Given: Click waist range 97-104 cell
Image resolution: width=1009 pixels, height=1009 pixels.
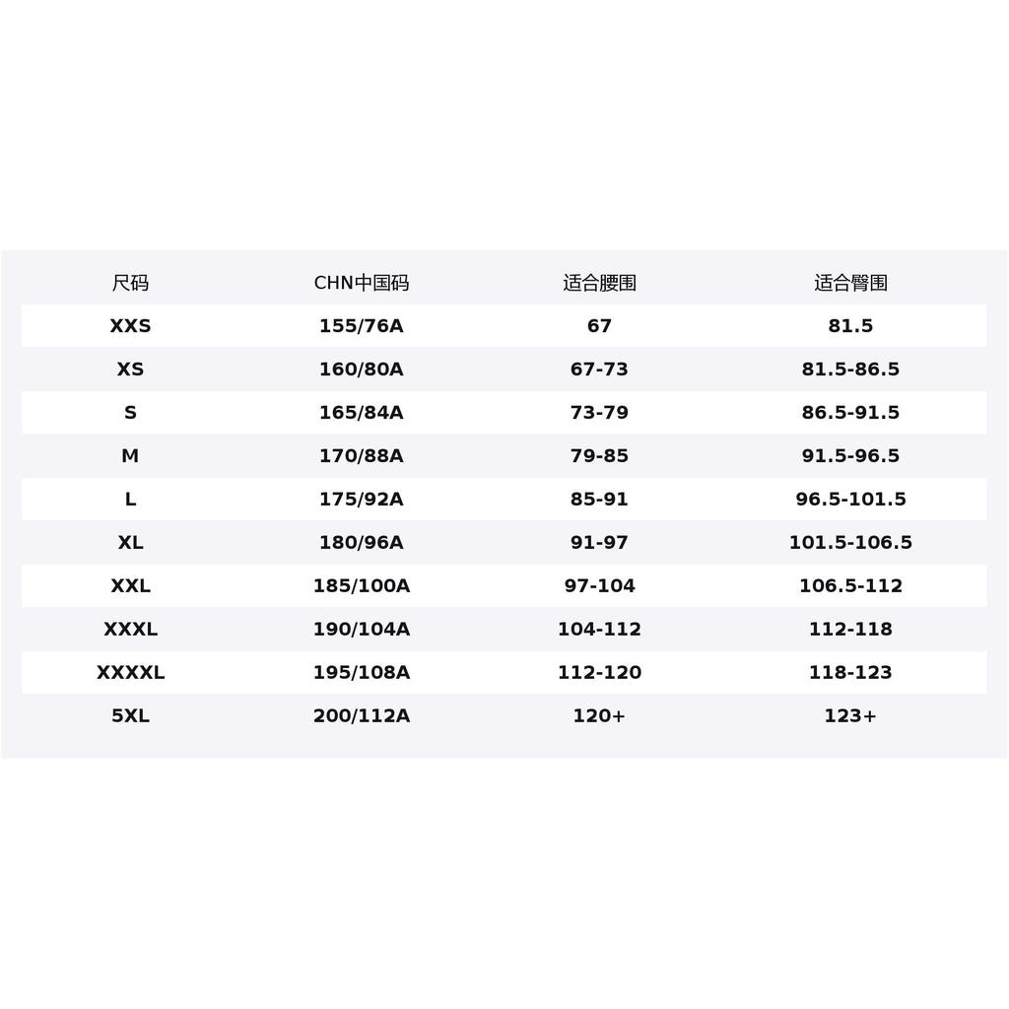Looking at the screenshot, I should (x=599, y=585).
